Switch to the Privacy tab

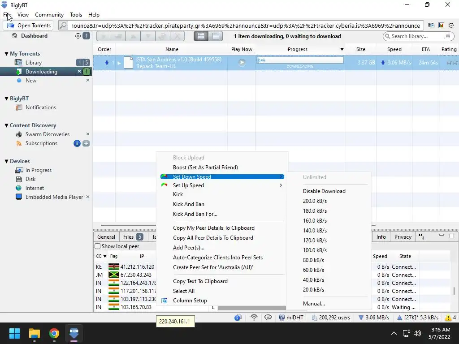click(x=403, y=237)
